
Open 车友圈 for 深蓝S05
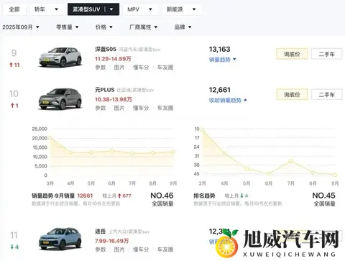click(x=165, y=68)
